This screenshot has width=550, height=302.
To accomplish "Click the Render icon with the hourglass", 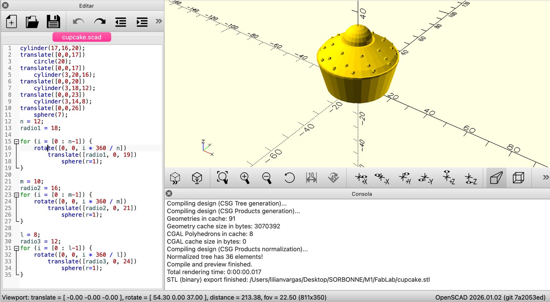I will (x=197, y=178).
